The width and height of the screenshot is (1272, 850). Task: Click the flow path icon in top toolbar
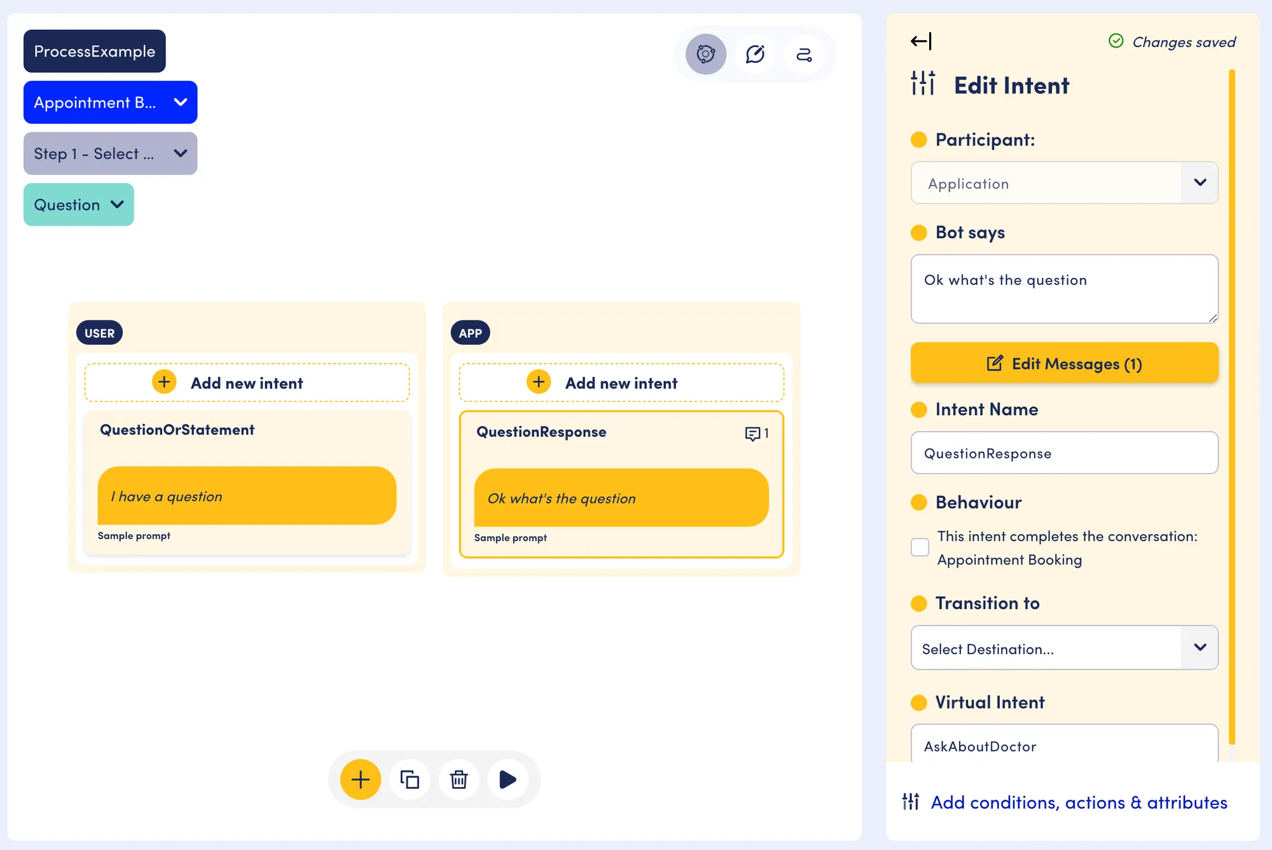tap(805, 54)
